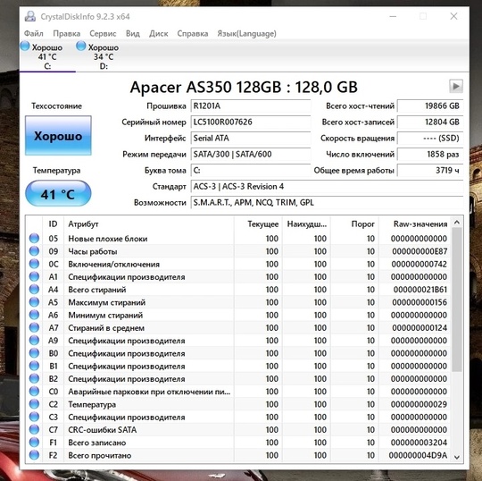Click the Наихудш... column header

pyautogui.click(x=306, y=224)
